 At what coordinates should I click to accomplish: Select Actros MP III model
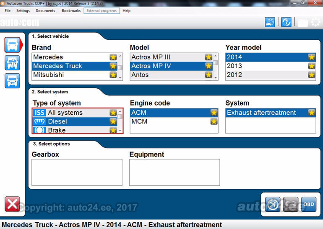(172, 57)
